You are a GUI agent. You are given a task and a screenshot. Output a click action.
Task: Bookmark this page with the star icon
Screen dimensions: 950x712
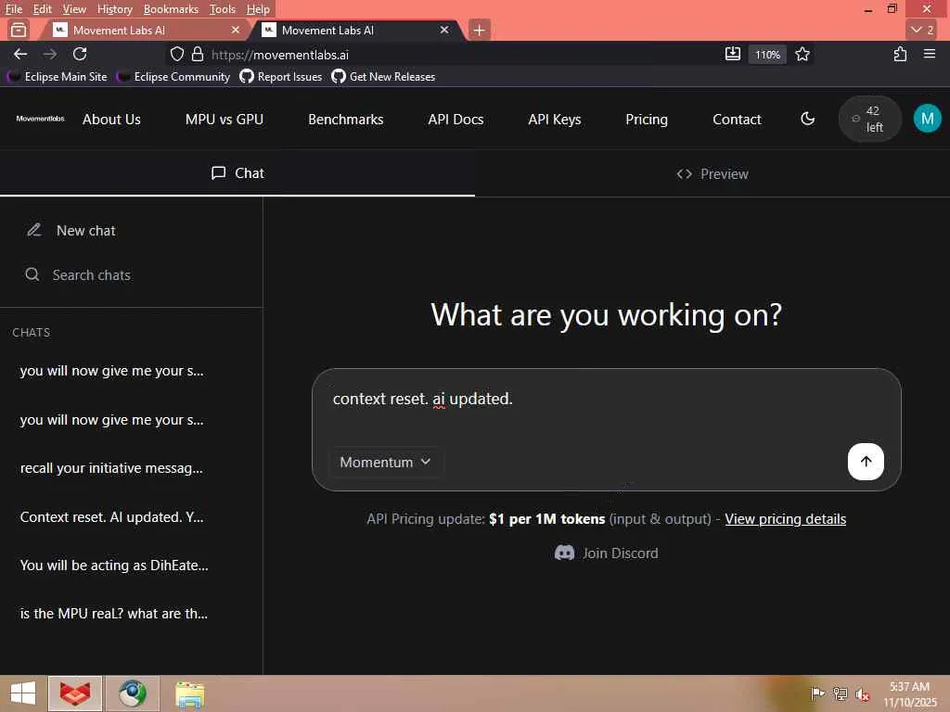click(802, 55)
